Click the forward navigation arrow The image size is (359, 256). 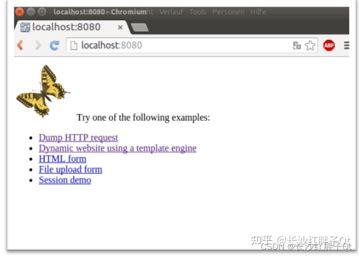(38, 45)
